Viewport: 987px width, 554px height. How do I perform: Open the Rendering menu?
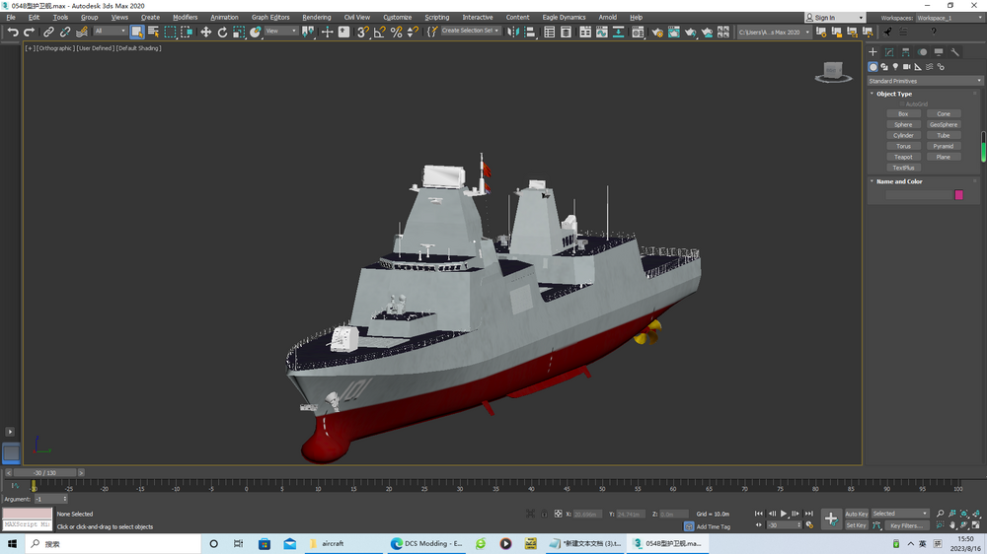(x=316, y=18)
